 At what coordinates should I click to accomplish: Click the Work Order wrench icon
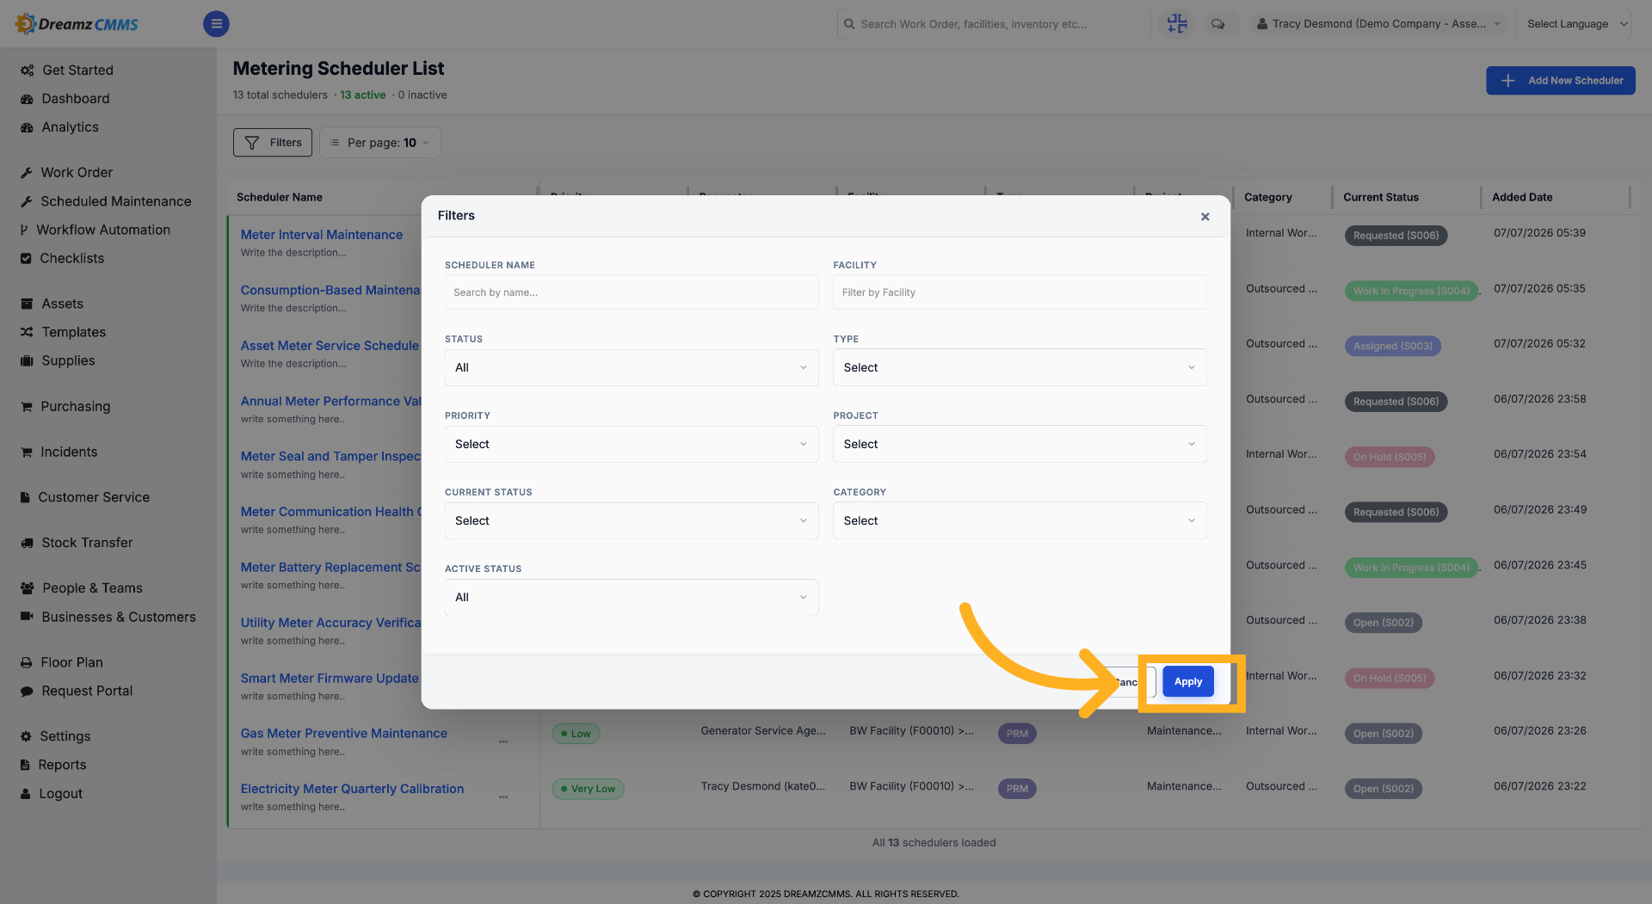(x=27, y=173)
